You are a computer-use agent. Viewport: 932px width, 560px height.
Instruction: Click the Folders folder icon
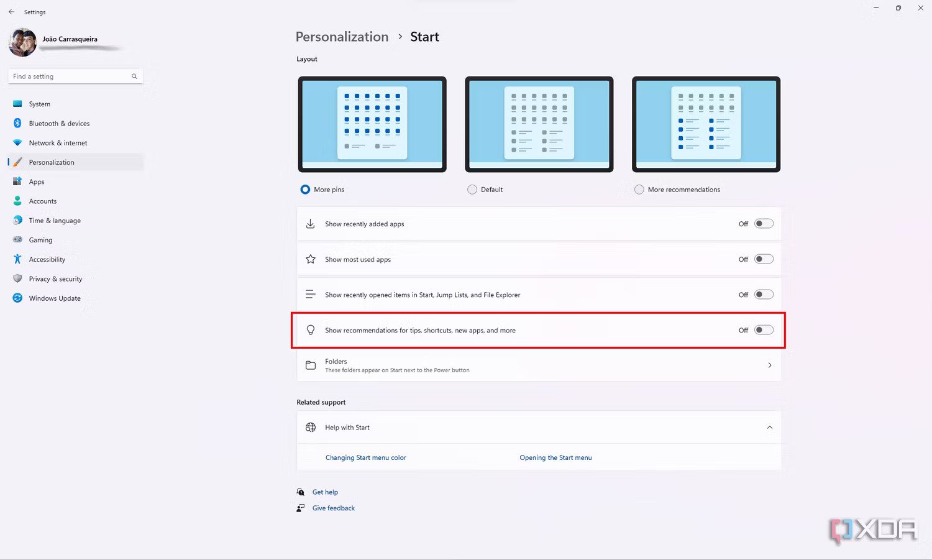coord(311,365)
